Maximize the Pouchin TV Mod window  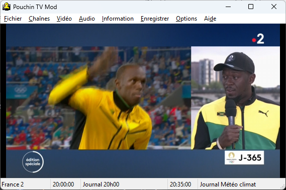point(251,7)
